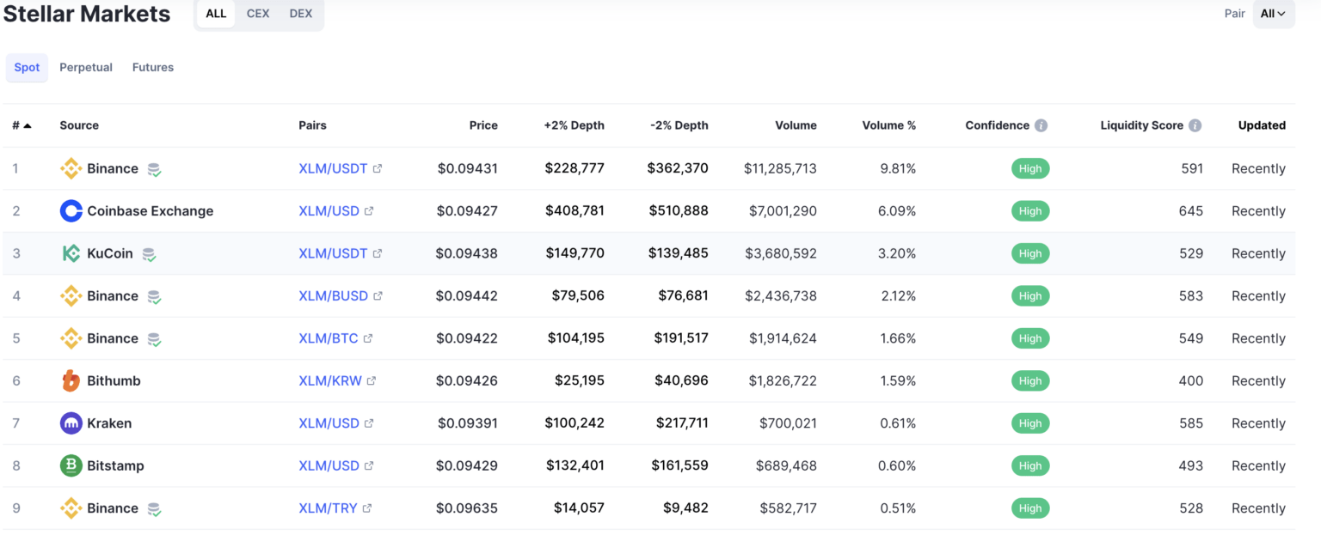This screenshot has height=535, width=1321.
Task: Click the KuCoin logo icon
Action: point(71,253)
